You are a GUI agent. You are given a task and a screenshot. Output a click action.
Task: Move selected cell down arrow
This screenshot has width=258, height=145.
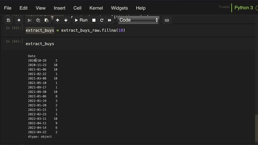point(66,20)
